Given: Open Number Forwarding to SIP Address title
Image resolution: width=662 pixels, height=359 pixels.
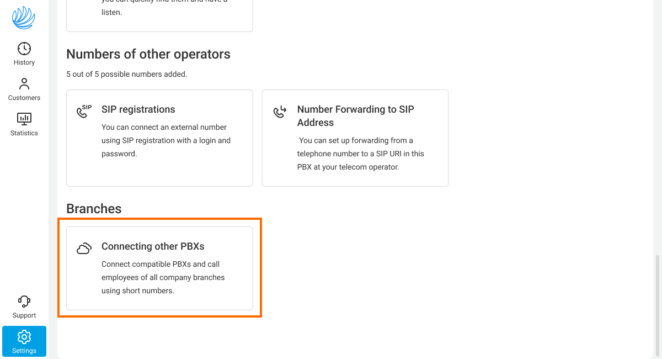Looking at the screenshot, I should [x=355, y=116].
